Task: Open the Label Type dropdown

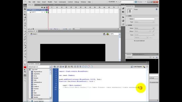Action: tap(144, 22)
